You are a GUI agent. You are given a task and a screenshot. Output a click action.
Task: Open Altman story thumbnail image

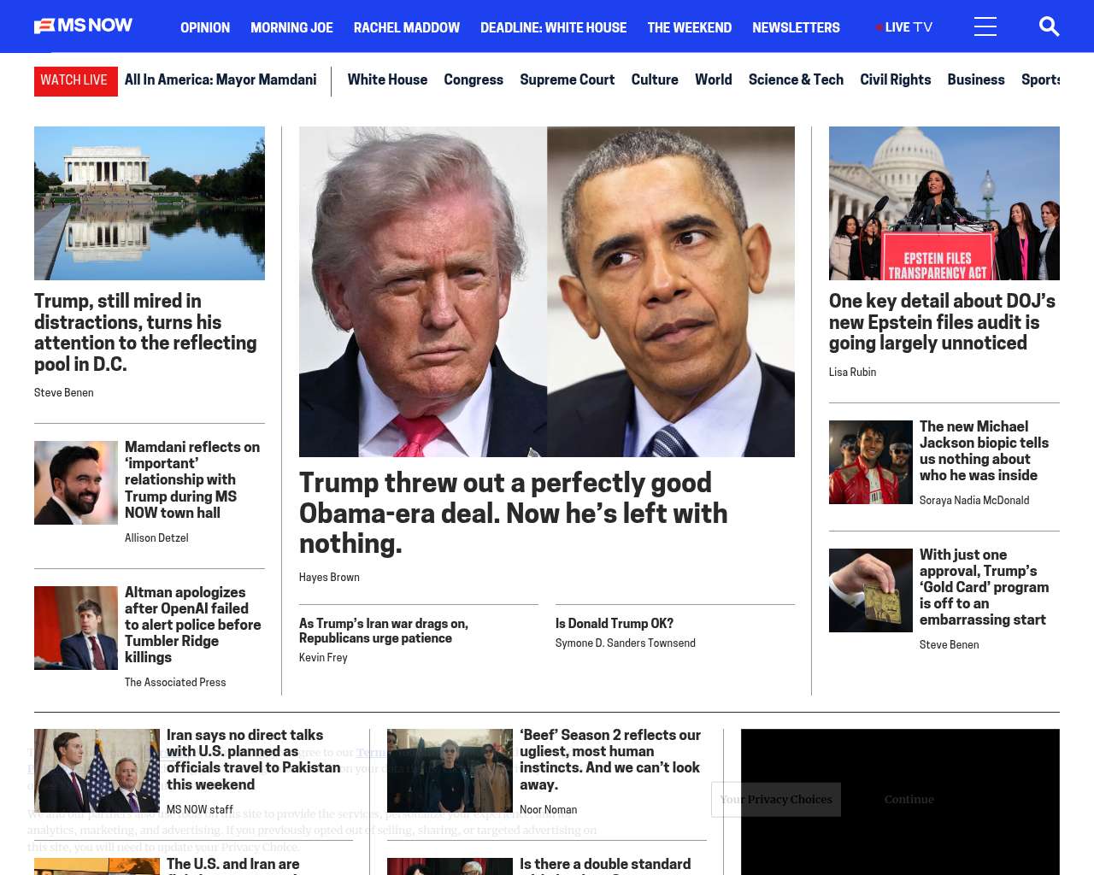76,628
